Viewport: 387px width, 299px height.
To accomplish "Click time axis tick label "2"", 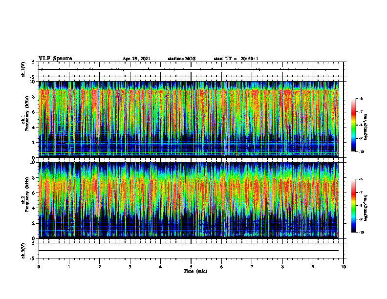I will coord(100,267).
